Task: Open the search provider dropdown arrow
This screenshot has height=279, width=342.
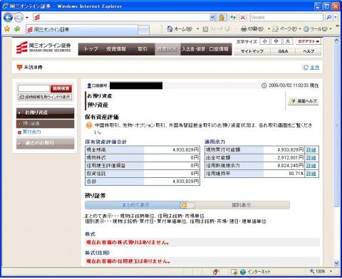Action: click(x=336, y=17)
